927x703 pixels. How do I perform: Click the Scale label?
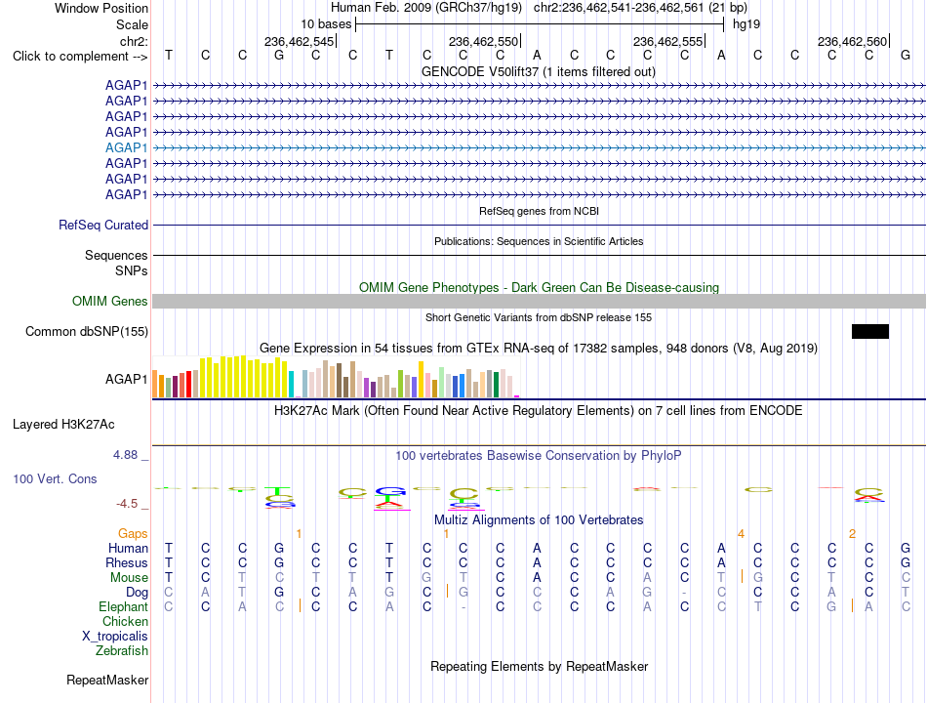pos(132,24)
